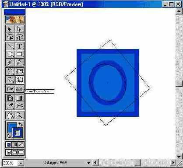Viewport: 183px width, 168px height.
Task: Select the Graph tool
Action: pyautogui.click(x=20, y=89)
